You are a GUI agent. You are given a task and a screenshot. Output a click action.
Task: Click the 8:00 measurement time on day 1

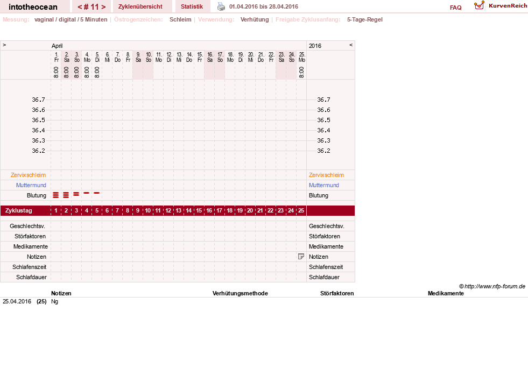[56, 72]
